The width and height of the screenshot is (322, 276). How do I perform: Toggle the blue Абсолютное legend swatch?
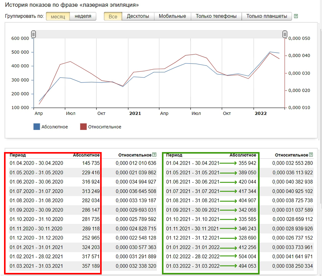pos(36,127)
